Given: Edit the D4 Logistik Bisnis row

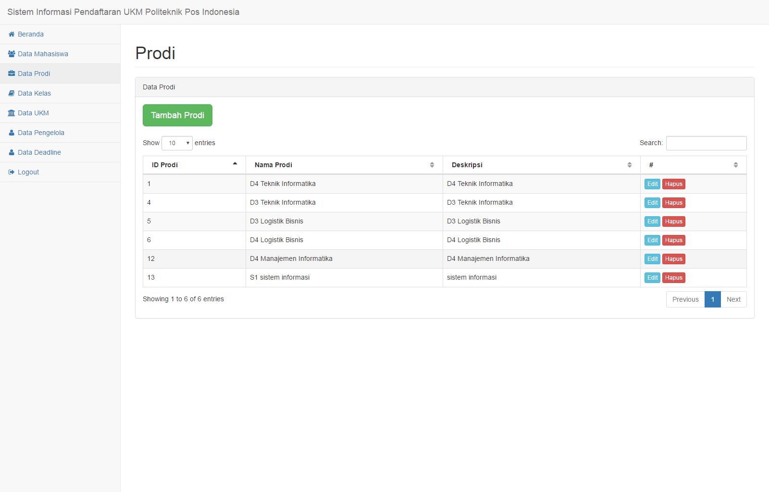Looking at the screenshot, I should (652, 240).
